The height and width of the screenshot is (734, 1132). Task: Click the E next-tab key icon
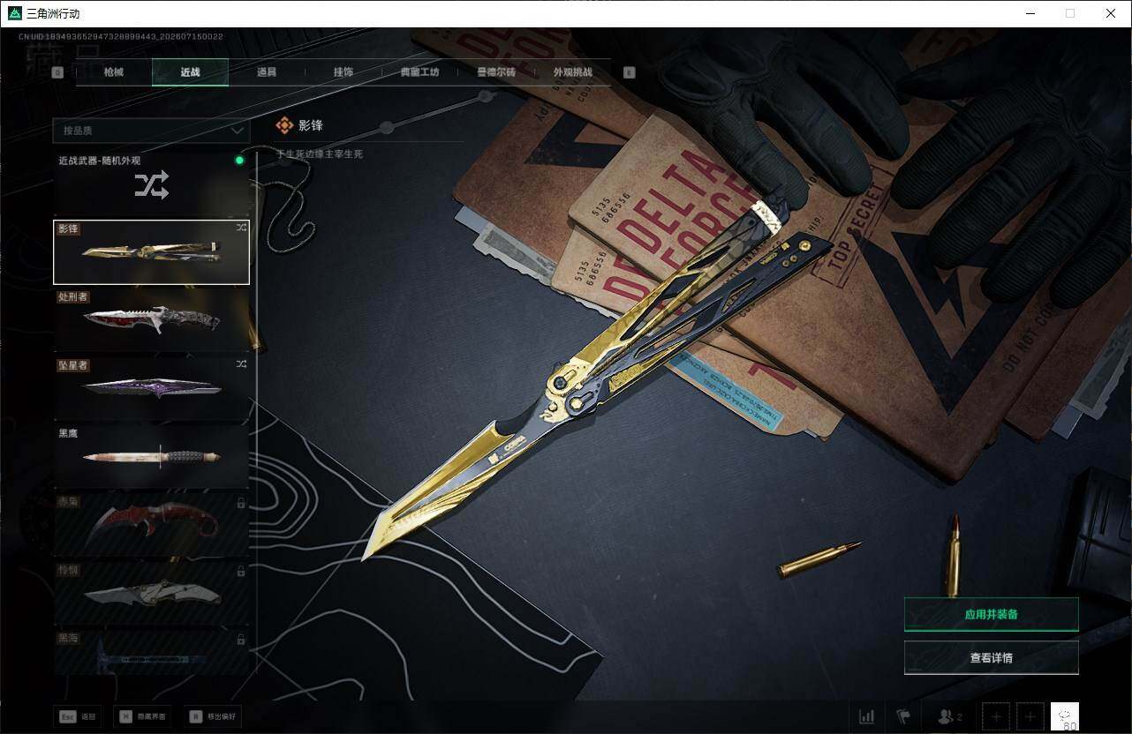pyautogui.click(x=629, y=73)
